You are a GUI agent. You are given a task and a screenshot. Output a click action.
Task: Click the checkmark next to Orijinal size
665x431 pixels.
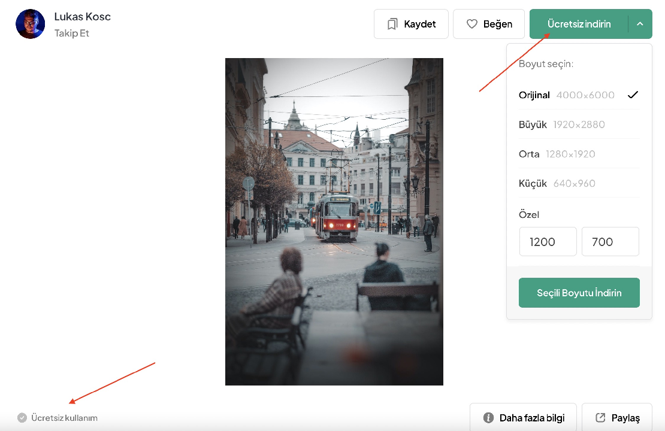pyautogui.click(x=633, y=95)
